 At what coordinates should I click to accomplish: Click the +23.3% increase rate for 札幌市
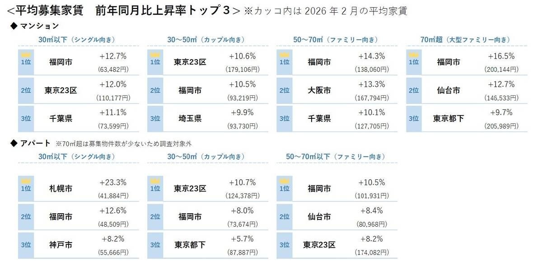[x=112, y=183]
